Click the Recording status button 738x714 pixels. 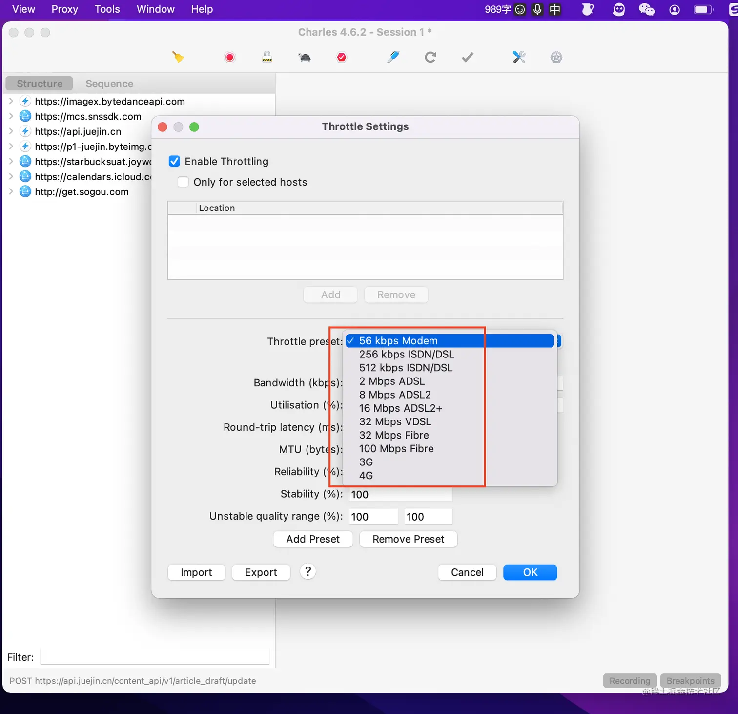[x=630, y=681]
